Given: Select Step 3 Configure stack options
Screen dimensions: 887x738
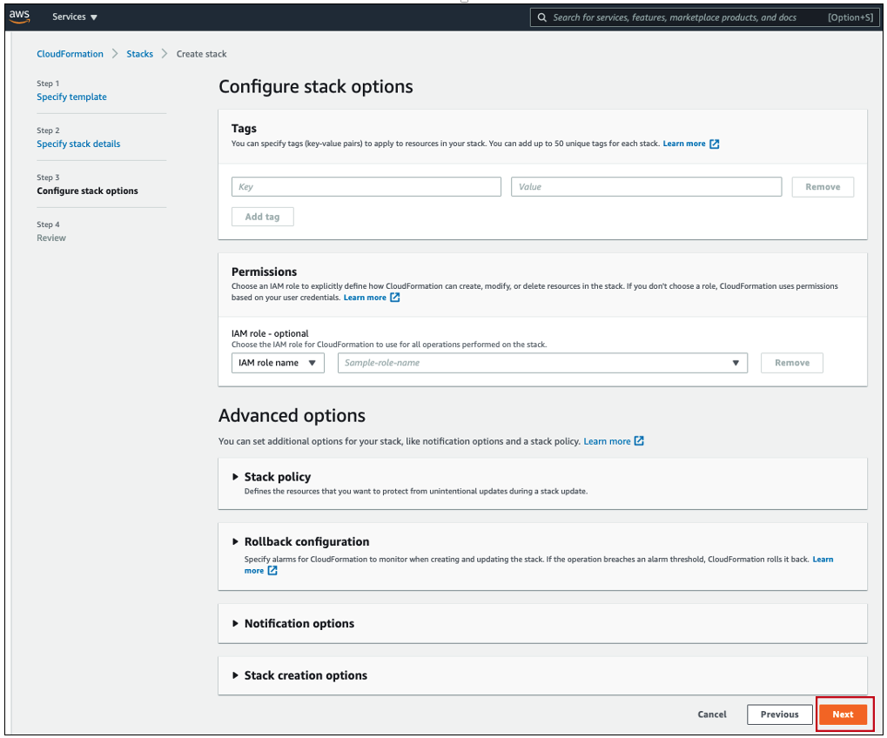Looking at the screenshot, I should click(87, 191).
